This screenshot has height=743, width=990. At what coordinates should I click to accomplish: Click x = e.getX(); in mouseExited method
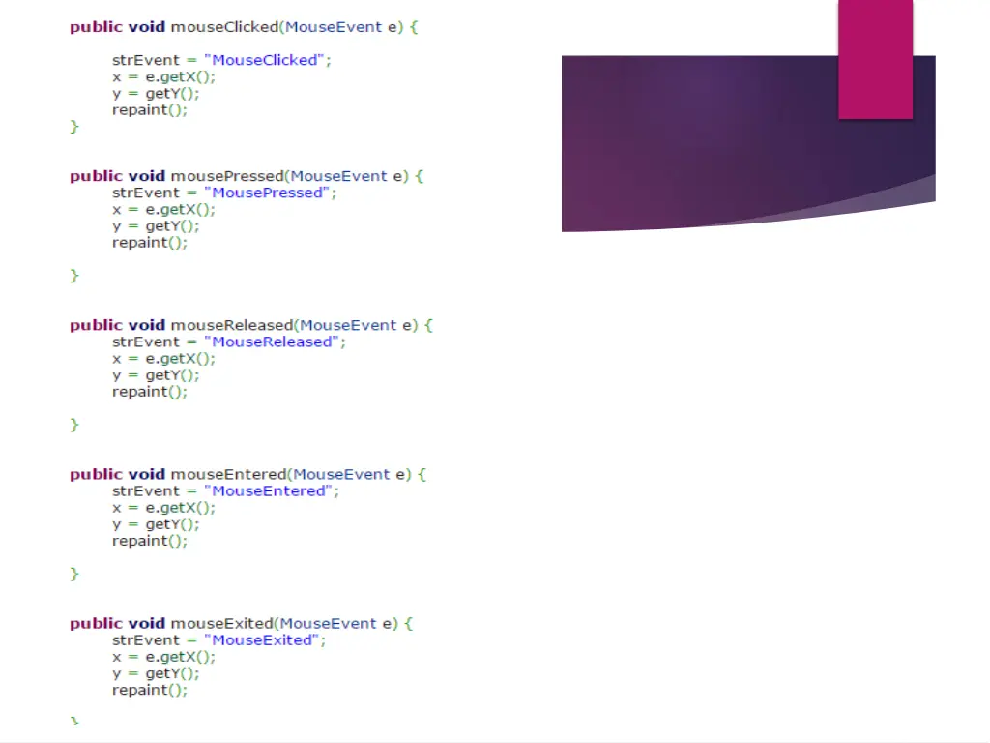(x=163, y=657)
